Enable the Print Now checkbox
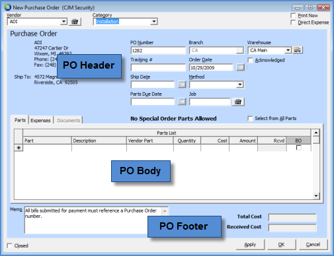Screen dimensions: 334x256 tap(293, 16)
